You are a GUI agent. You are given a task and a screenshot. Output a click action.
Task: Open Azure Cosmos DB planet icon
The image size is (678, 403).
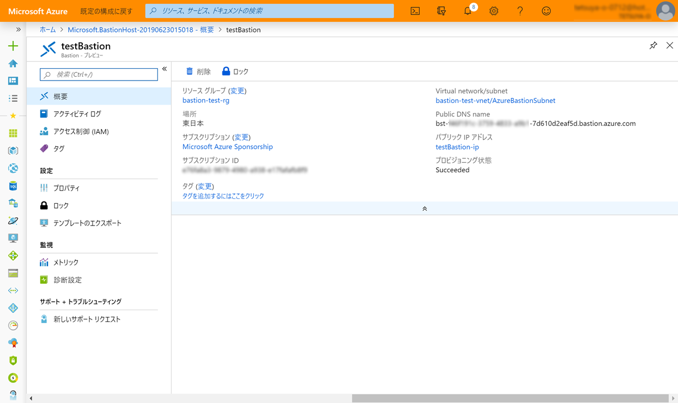(13, 221)
